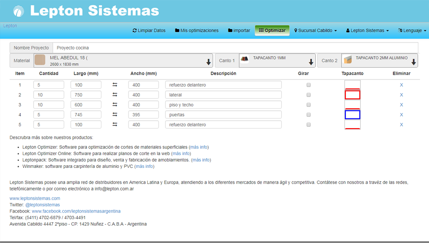Visit www.leptonsistemas.com link

click(x=35, y=198)
